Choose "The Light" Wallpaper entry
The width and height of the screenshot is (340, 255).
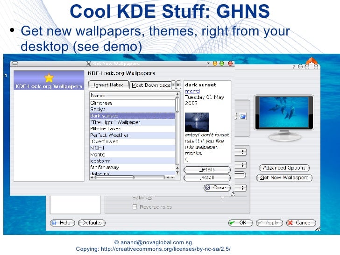click(133, 122)
